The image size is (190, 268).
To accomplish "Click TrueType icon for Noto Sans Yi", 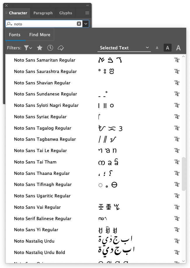I will click(177, 229).
